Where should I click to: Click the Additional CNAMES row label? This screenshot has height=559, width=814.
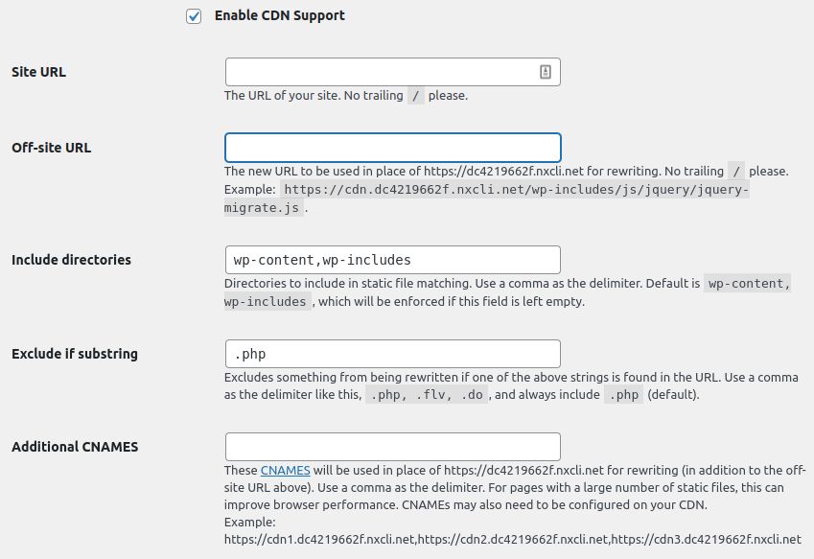click(x=75, y=447)
